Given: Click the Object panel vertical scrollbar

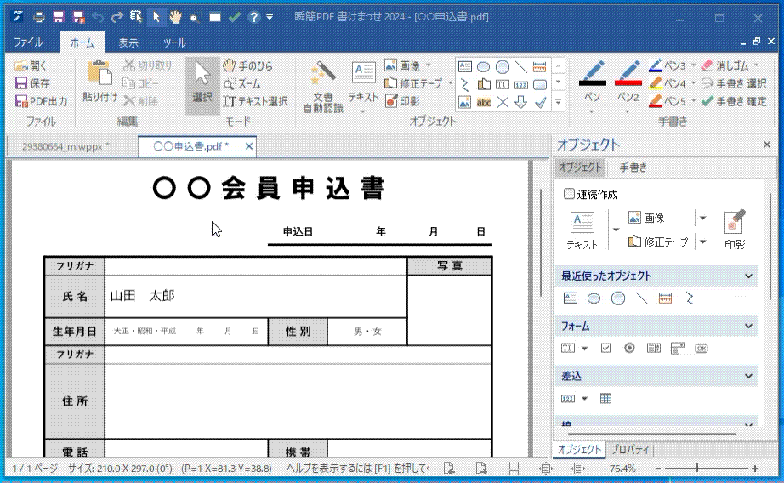Looking at the screenshot, I should 770,247.
